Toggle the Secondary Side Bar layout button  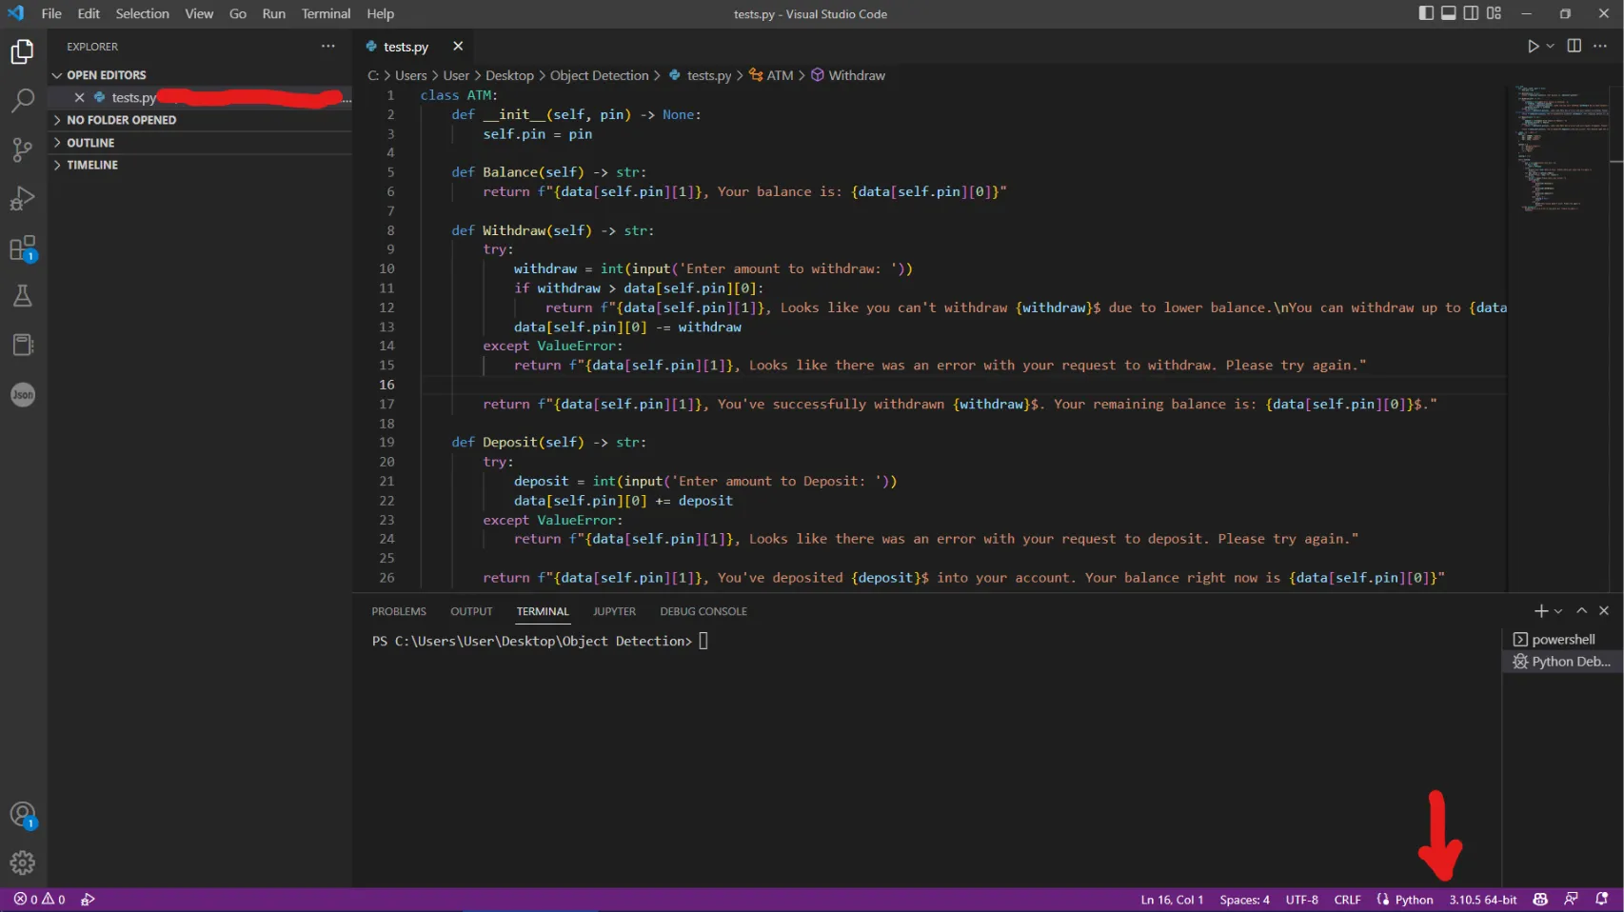[1471, 13]
